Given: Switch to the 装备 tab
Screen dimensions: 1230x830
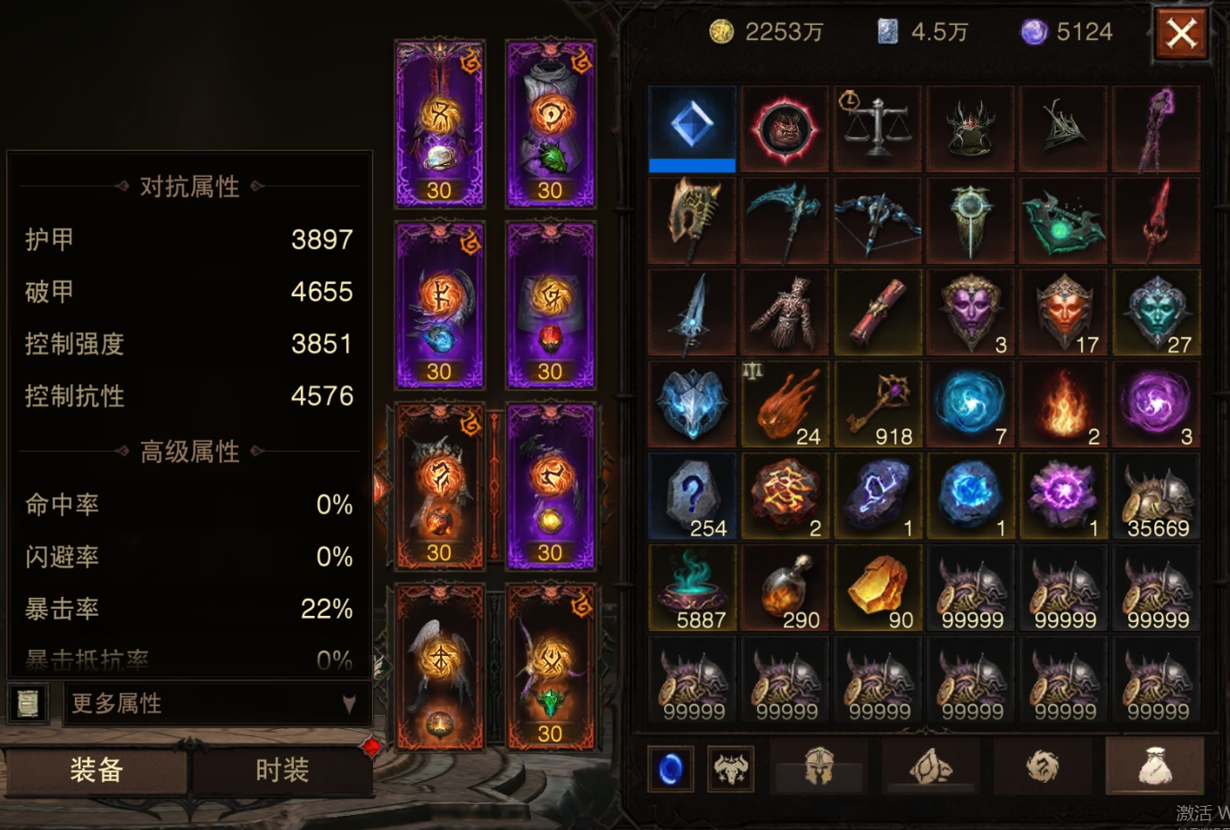Looking at the screenshot, I should pyautogui.click(x=96, y=770).
